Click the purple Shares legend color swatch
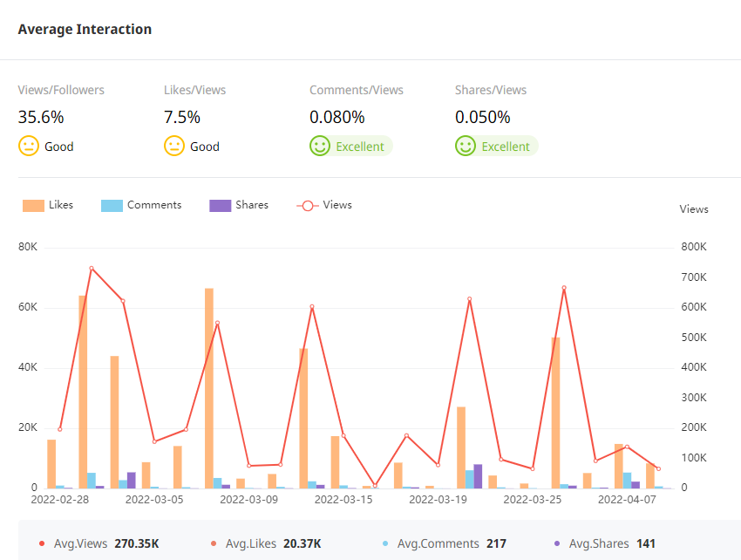This screenshot has width=741, height=560. click(220, 206)
